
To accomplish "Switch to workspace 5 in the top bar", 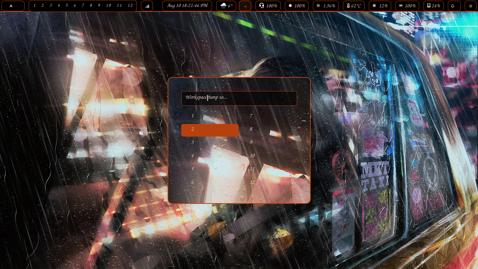I will (x=67, y=6).
